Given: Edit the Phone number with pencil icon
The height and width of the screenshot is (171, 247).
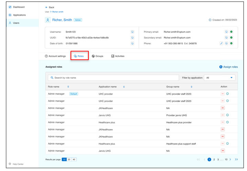Looking at the screenshot, I should tap(221, 43).
